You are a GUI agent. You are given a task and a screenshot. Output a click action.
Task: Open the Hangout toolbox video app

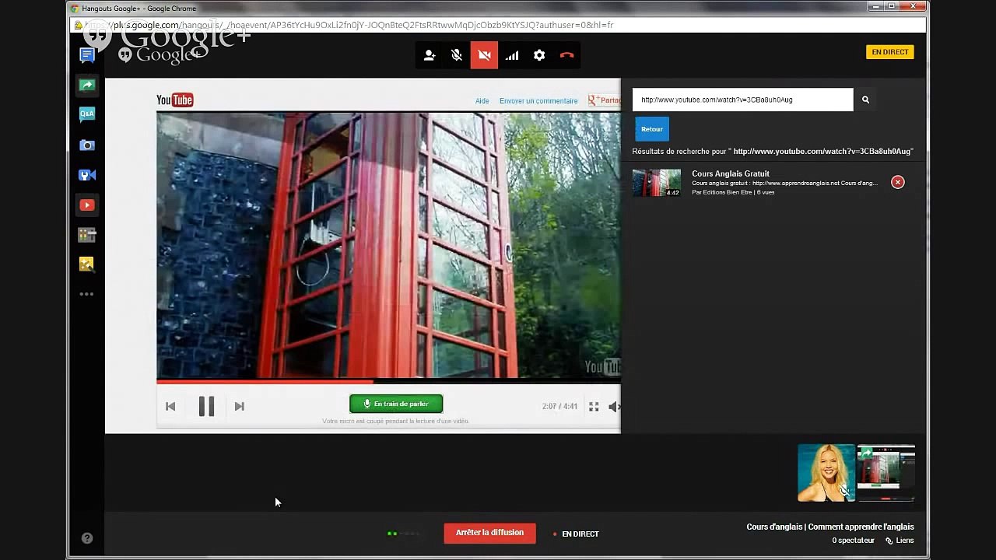(x=87, y=175)
